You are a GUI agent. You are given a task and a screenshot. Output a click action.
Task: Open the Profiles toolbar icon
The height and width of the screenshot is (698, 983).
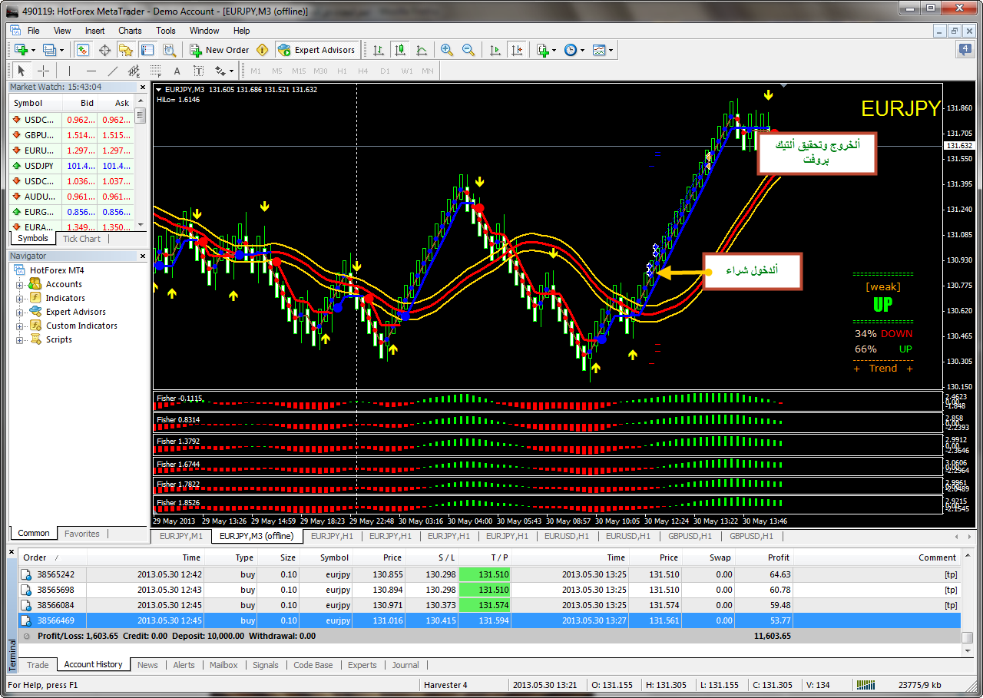tap(50, 50)
